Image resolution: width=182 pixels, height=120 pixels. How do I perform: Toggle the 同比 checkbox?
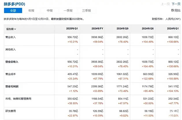tap(173, 11)
